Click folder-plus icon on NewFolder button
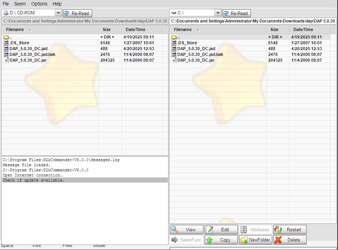The image size is (338, 250). tap(244, 240)
